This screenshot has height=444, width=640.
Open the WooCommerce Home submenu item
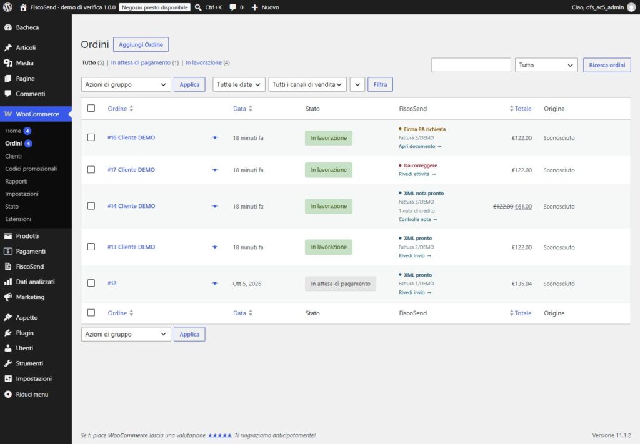(13, 131)
